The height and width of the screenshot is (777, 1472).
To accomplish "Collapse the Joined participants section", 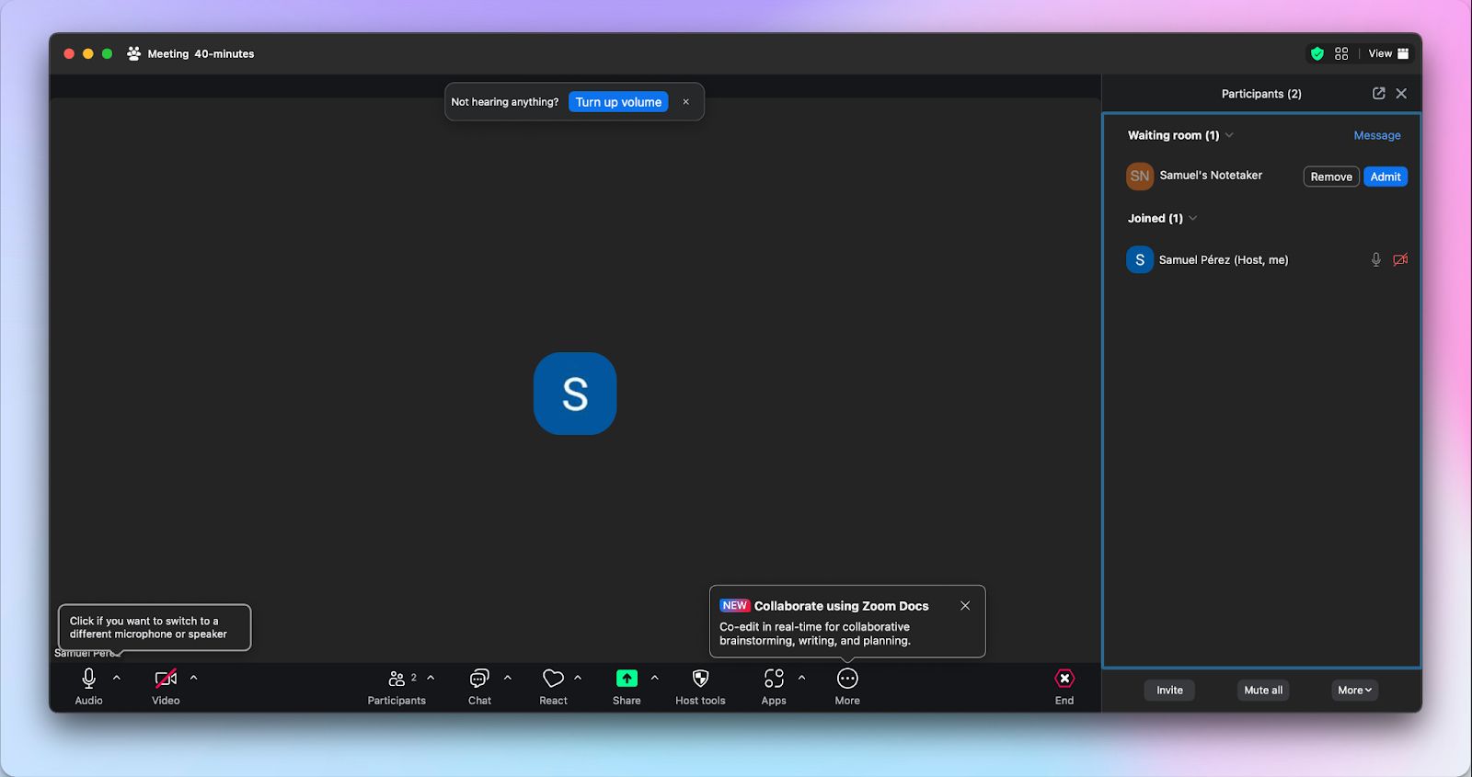I will click(1193, 218).
